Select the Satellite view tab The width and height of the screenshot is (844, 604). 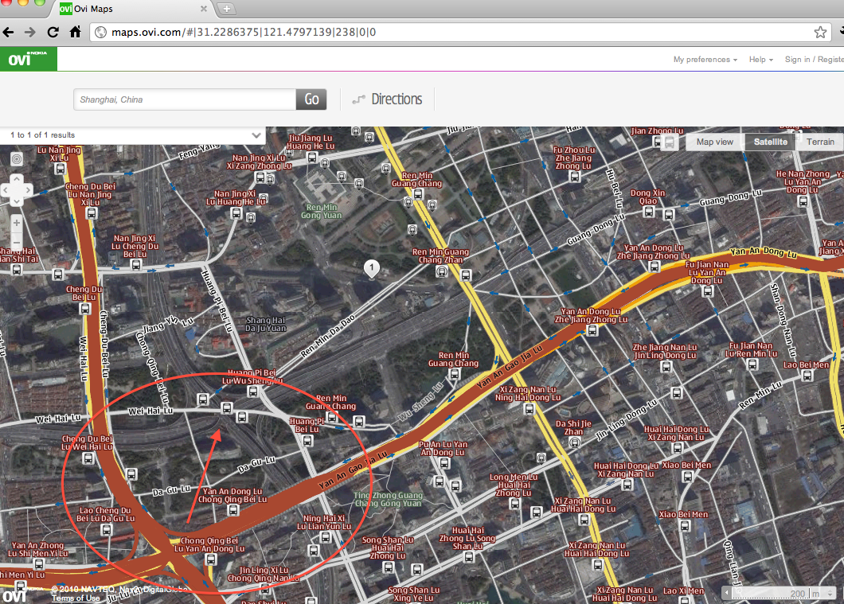point(771,142)
